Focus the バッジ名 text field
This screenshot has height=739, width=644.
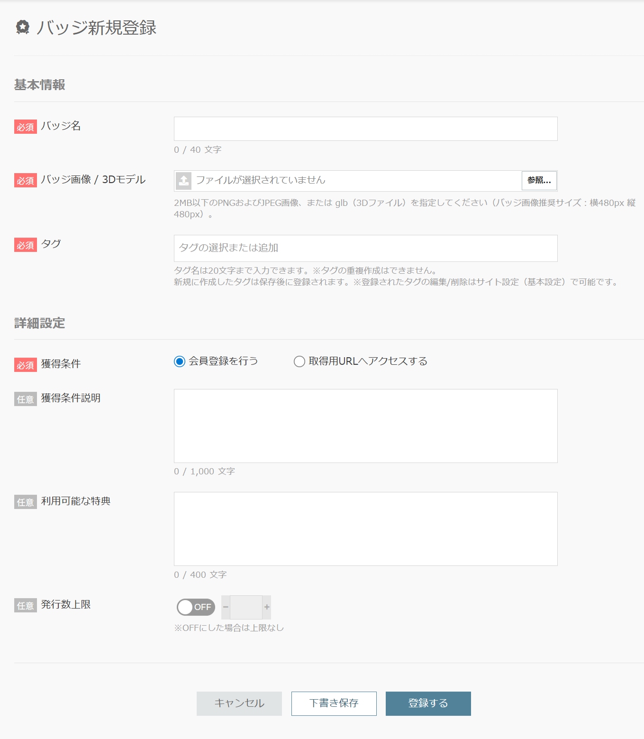[x=365, y=129]
